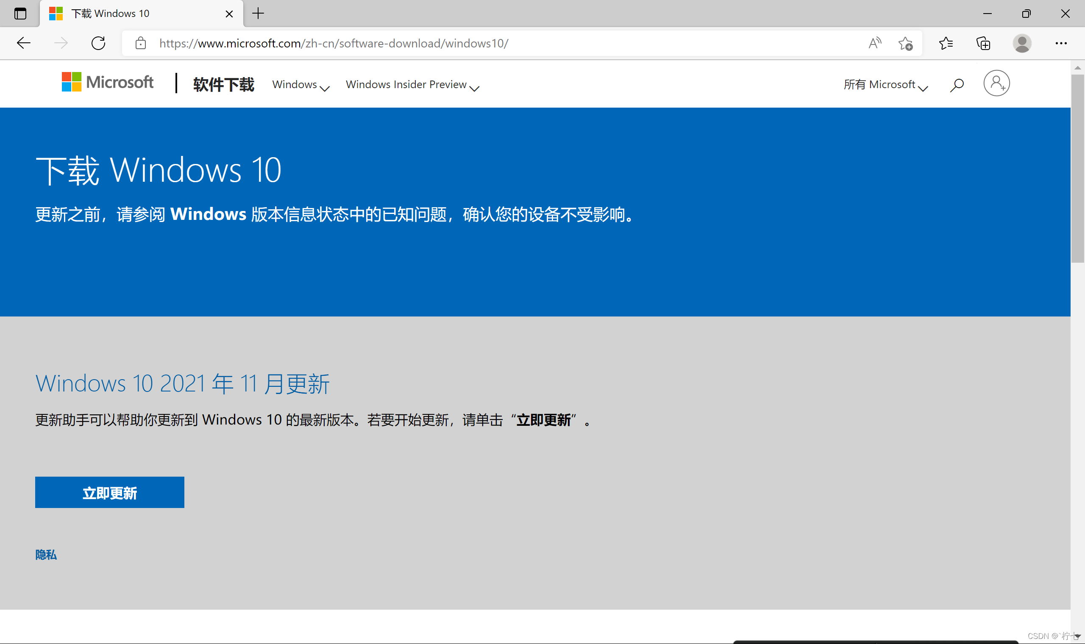
Task: Add this page to favorites
Action: pyautogui.click(x=905, y=43)
